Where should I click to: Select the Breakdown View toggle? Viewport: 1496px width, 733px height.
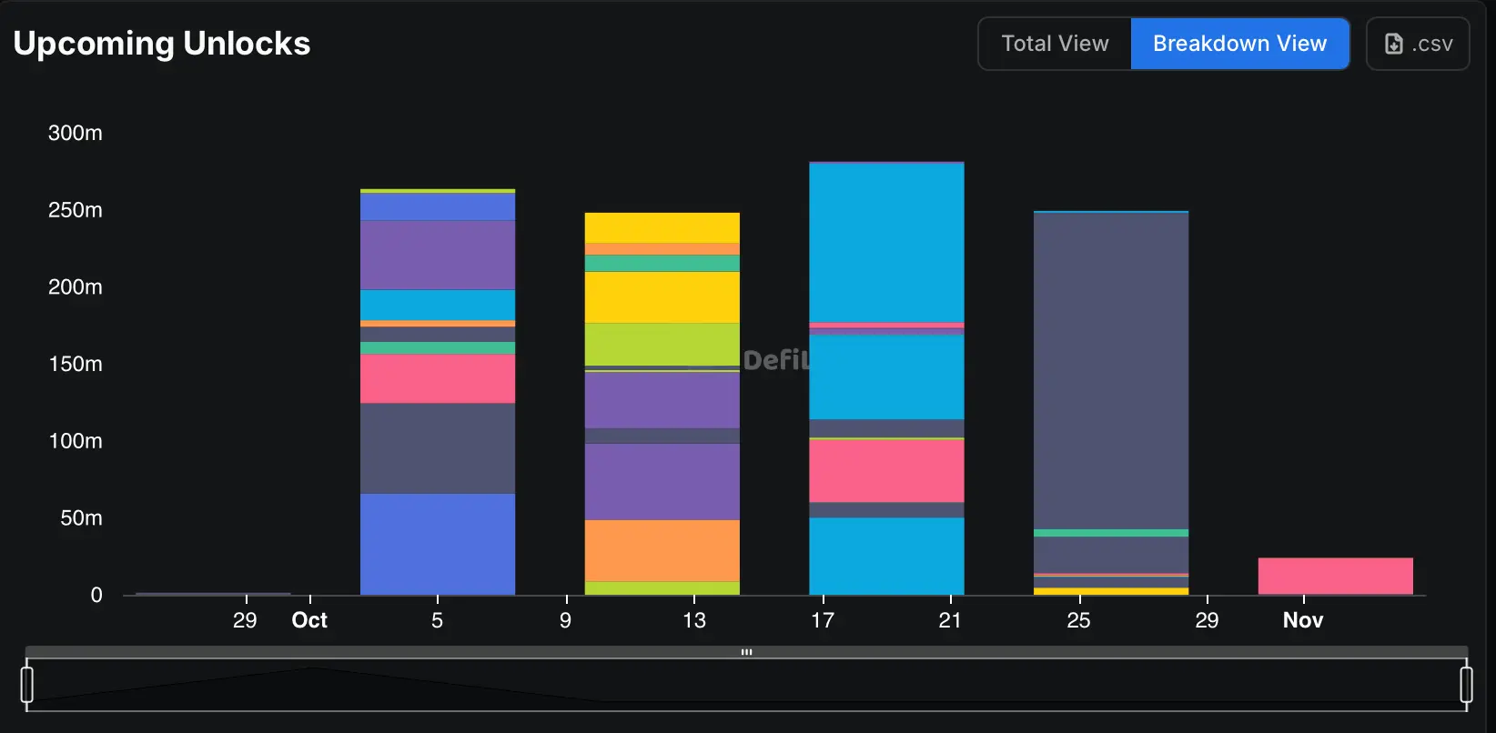pyautogui.click(x=1239, y=44)
